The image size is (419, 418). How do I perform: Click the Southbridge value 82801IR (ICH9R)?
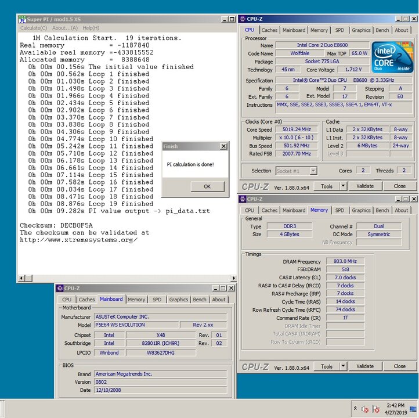pos(161,343)
